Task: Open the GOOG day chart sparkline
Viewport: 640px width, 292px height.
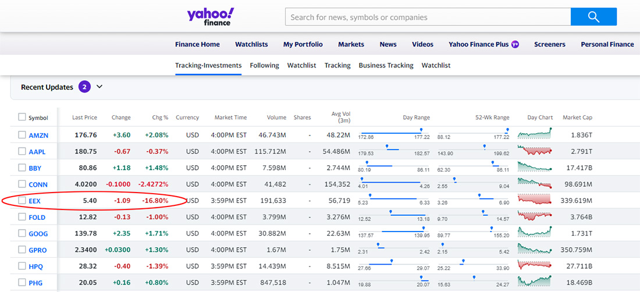Action: (x=535, y=232)
